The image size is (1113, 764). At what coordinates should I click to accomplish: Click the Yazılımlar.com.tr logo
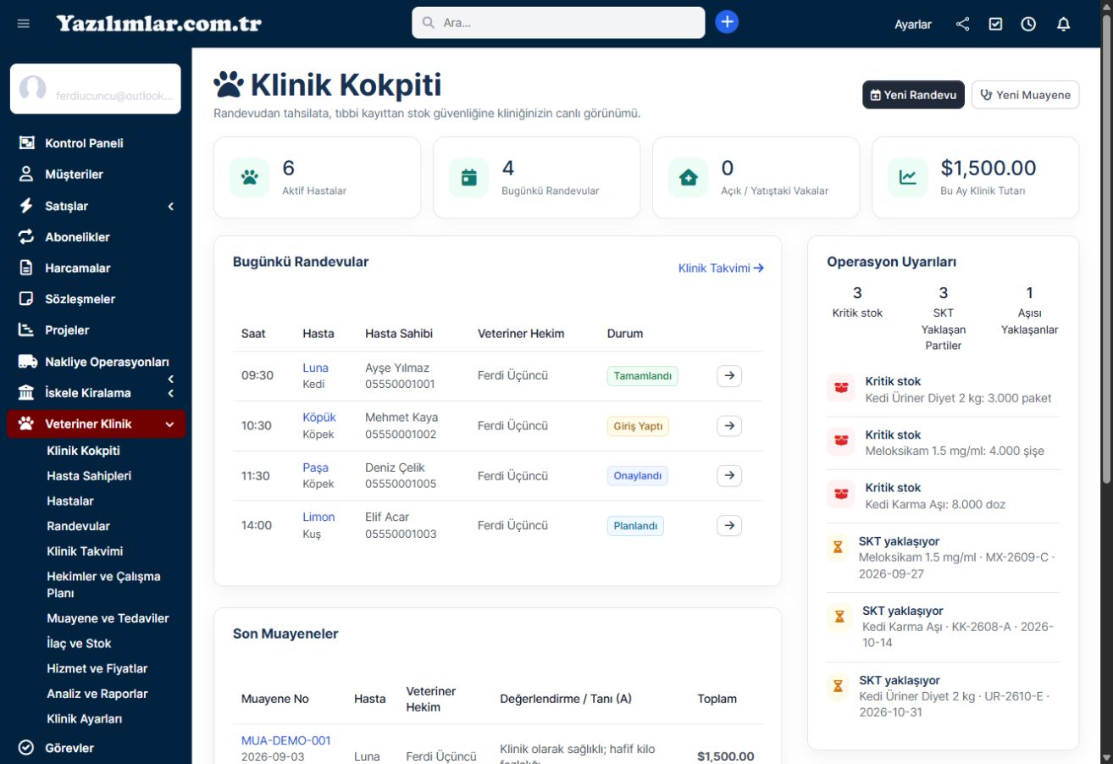[x=158, y=24]
